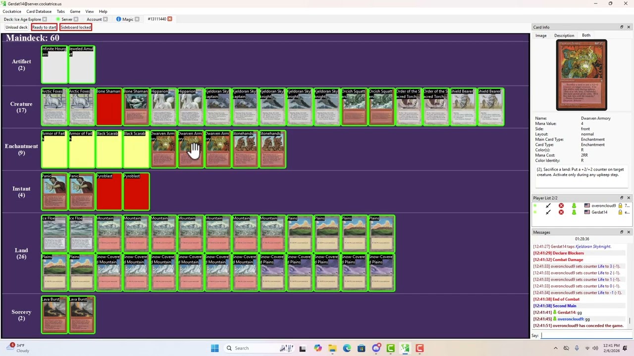The image size is (634, 356).
Task: Float the Card Info panel
Action: click(x=622, y=27)
